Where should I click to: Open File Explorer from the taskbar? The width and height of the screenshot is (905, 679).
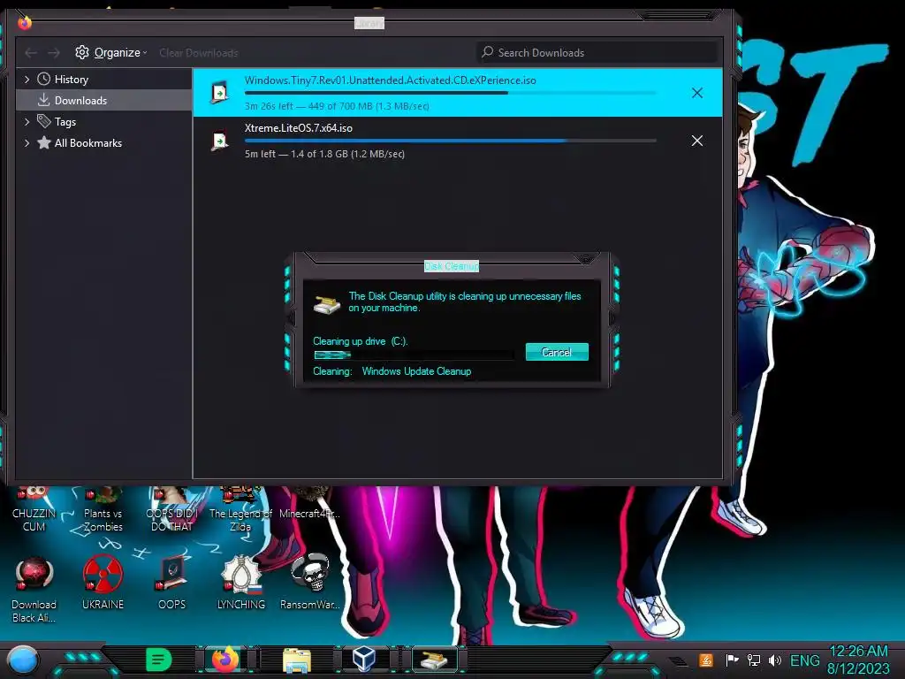pyautogui.click(x=297, y=660)
